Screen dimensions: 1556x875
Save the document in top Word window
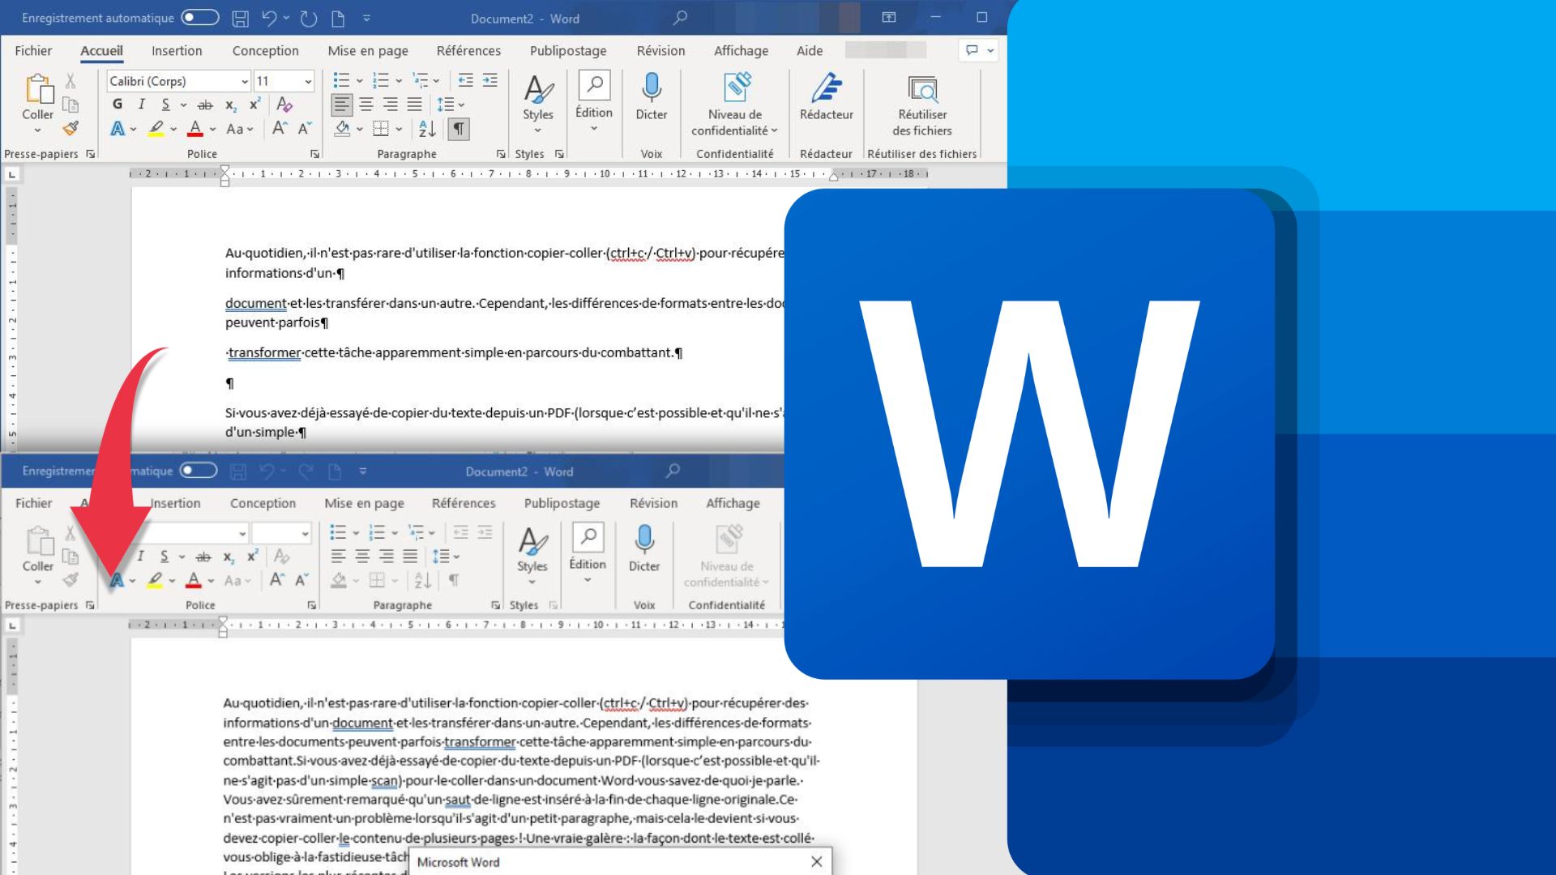click(240, 18)
